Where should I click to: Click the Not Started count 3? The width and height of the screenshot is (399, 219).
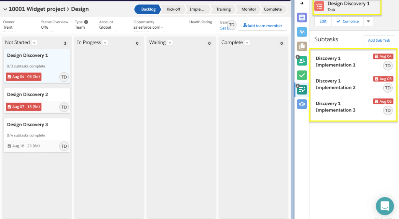tap(65, 43)
